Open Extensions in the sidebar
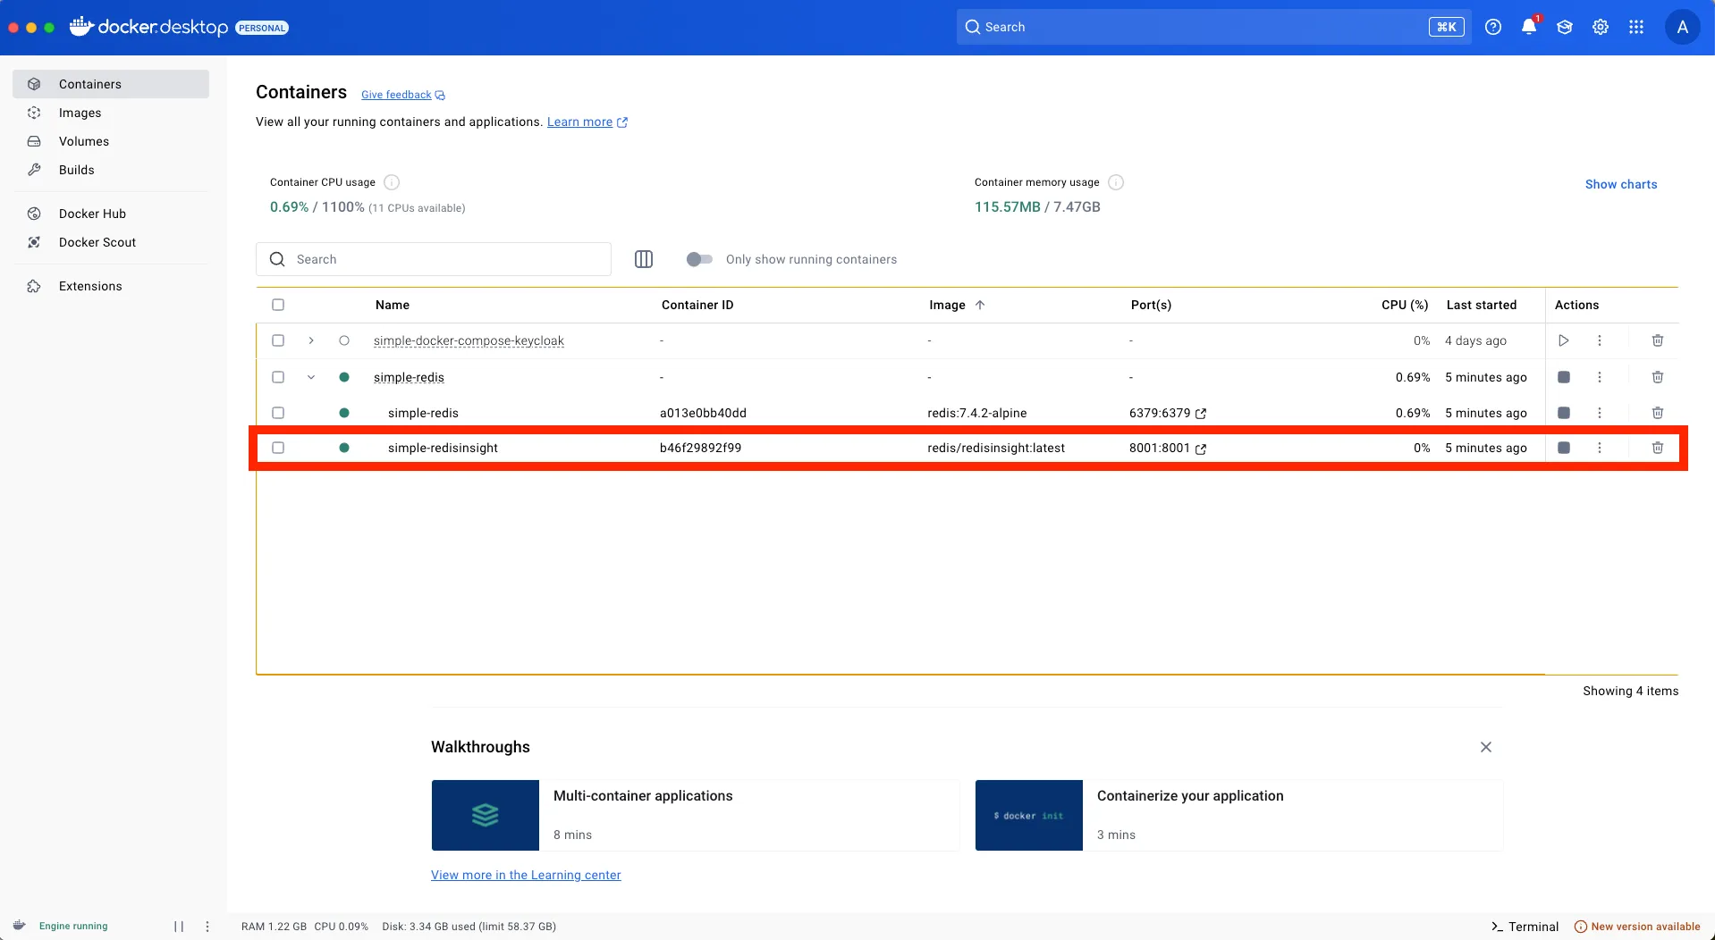 pos(111,286)
